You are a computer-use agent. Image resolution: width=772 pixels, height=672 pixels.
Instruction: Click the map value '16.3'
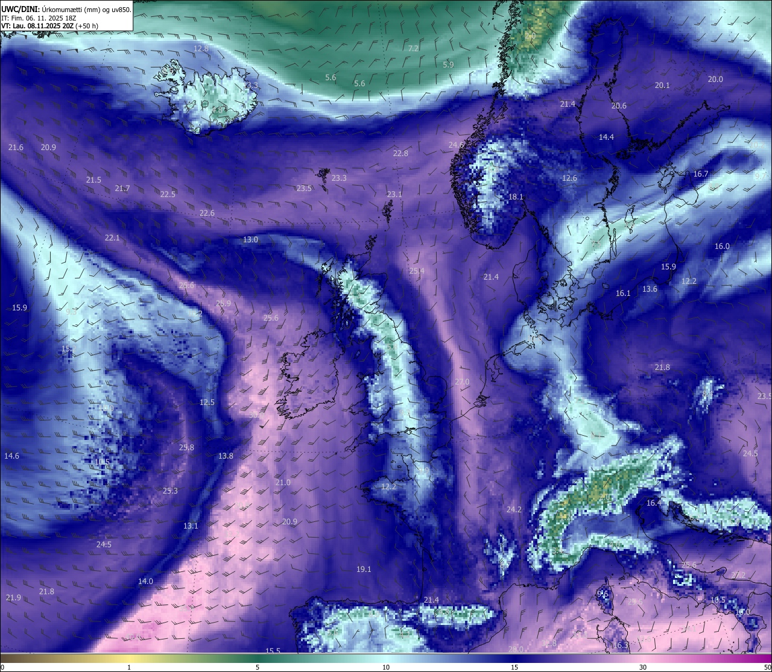coord(620,645)
